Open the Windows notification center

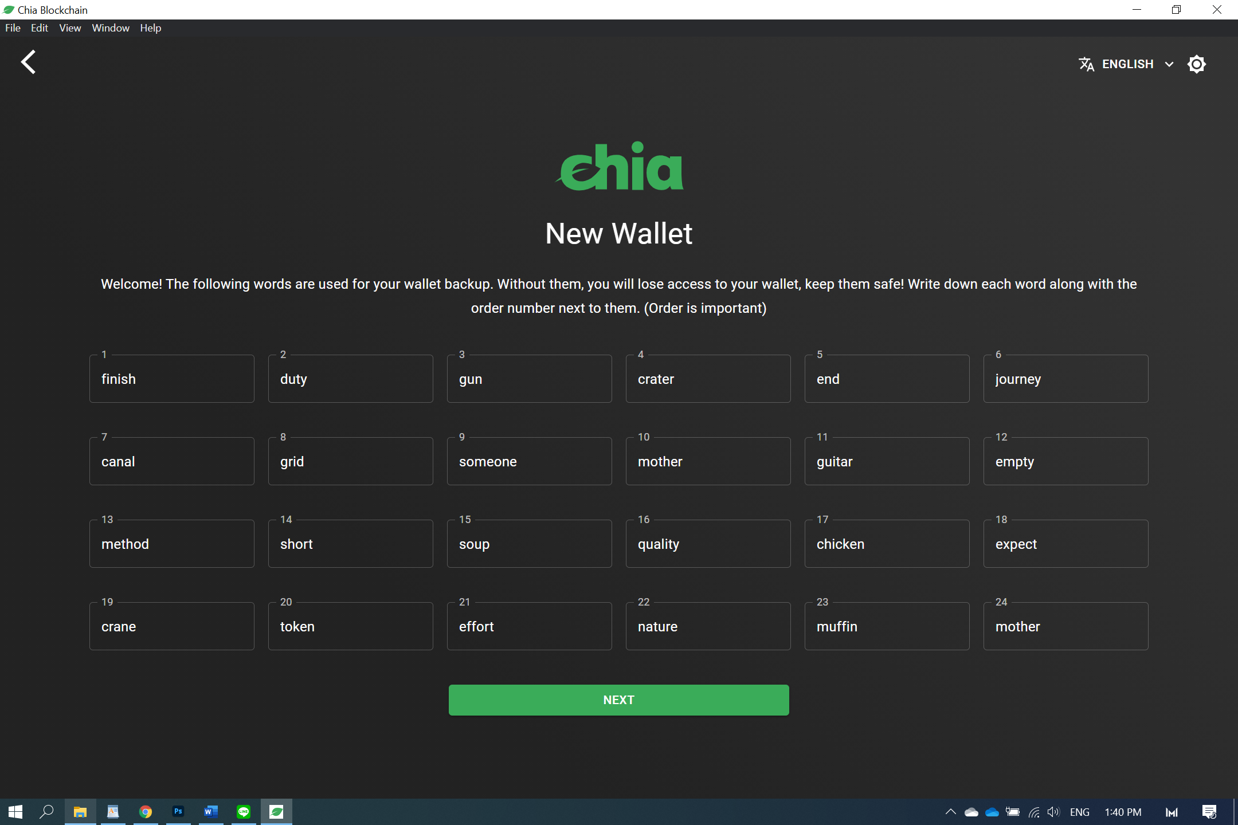pos(1209,812)
